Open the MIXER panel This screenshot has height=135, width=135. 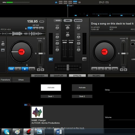click(x=58, y=21)
